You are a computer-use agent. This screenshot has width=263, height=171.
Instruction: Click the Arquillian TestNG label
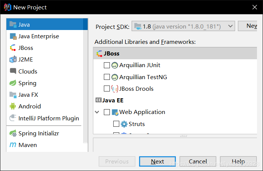tap(143, 77)
